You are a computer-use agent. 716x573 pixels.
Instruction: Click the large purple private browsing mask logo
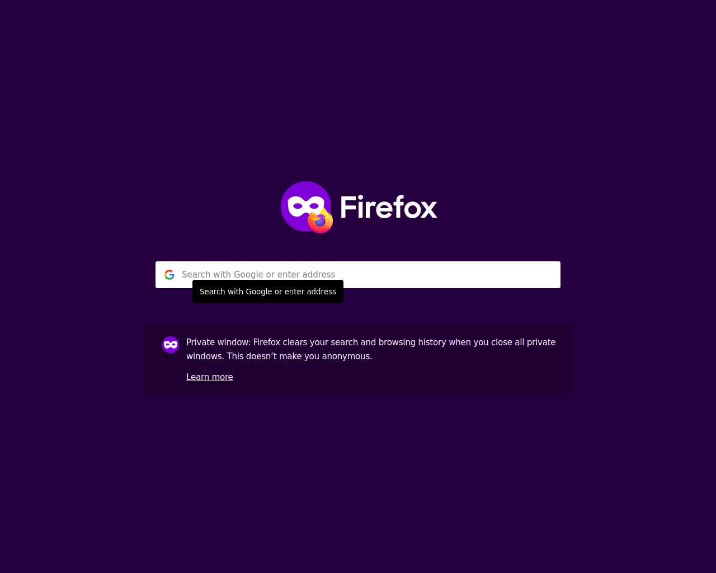click(305, 206)
